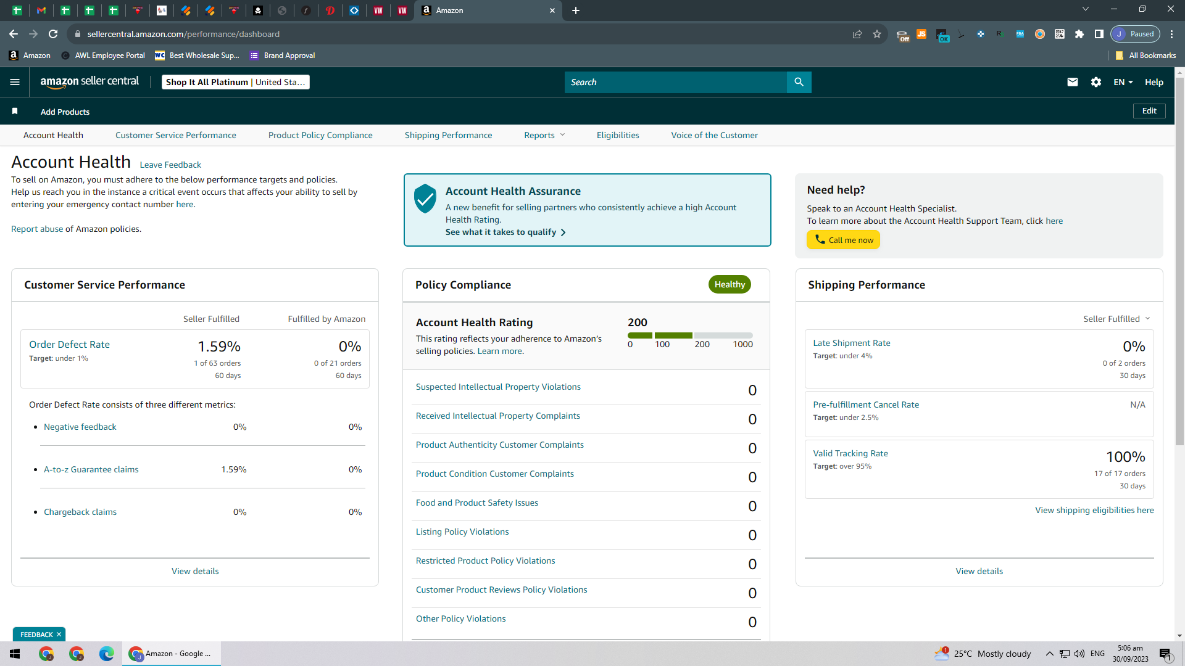Open Listing Policy Violations link

[462, 532]
